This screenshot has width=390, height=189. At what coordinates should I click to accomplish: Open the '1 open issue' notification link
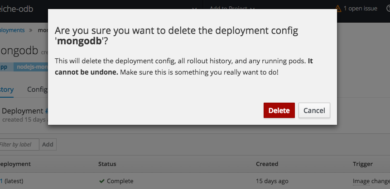pos(360,8)
